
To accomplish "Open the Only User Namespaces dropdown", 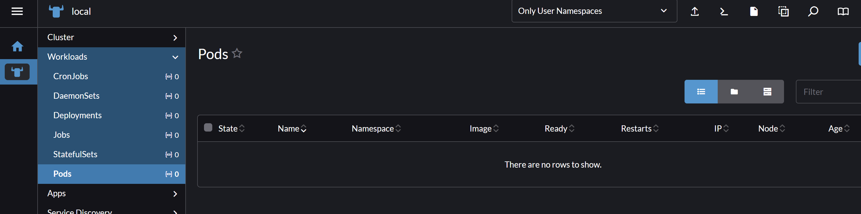I will [x=594, y=11].
